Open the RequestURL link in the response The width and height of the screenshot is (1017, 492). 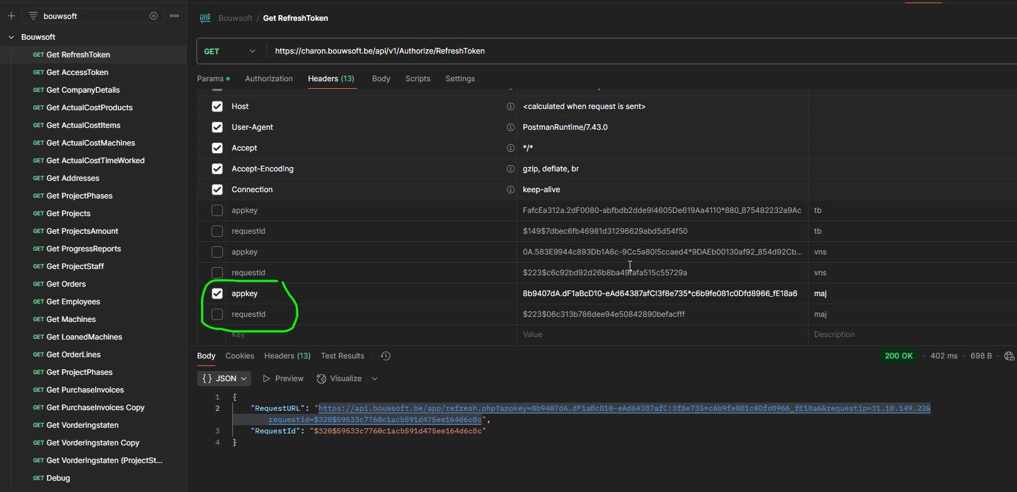(x=624, y=408)
